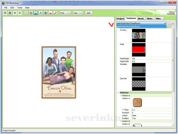Click the first gray sphere toolbar icon
Viewport: 178px width, 134px height.
click(5, 13)
